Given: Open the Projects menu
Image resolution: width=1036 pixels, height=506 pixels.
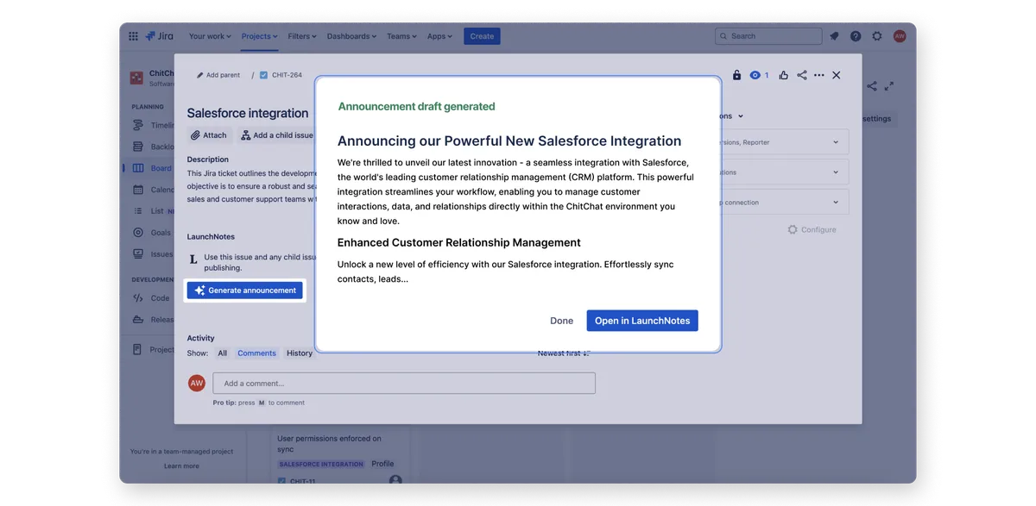Looking at the screenshot, I should pos(260,36).
